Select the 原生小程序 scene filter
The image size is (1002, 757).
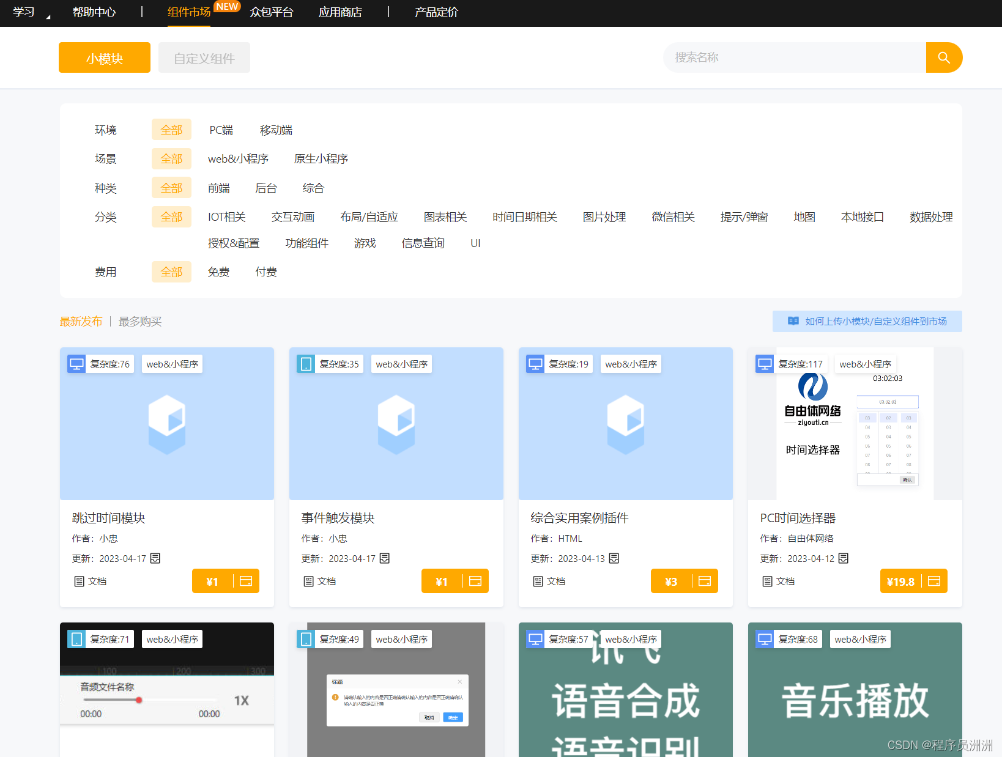tap(321, 158)
